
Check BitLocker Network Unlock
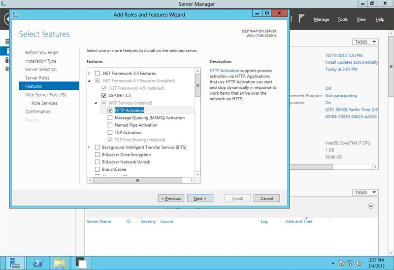(97, 162)
